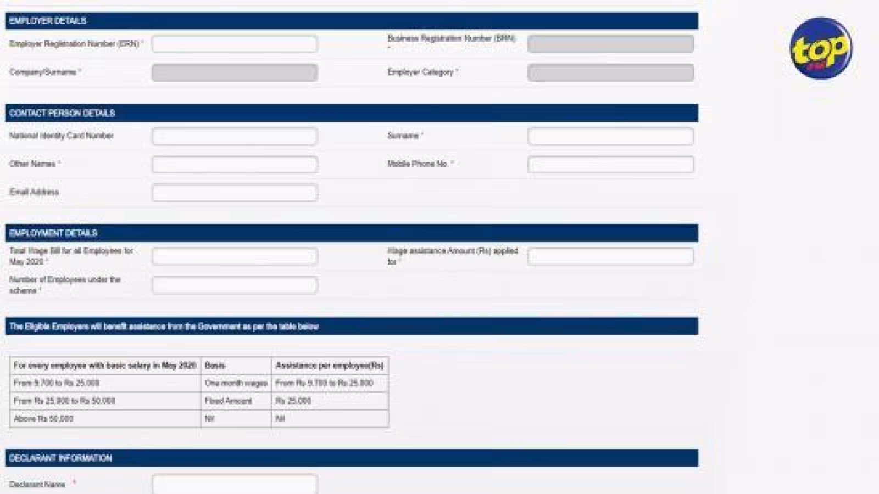This screenshot has width=879, height=494.
Task: Click the Assistance per employee(Rs) column header
Action: (x=330, y=366)
